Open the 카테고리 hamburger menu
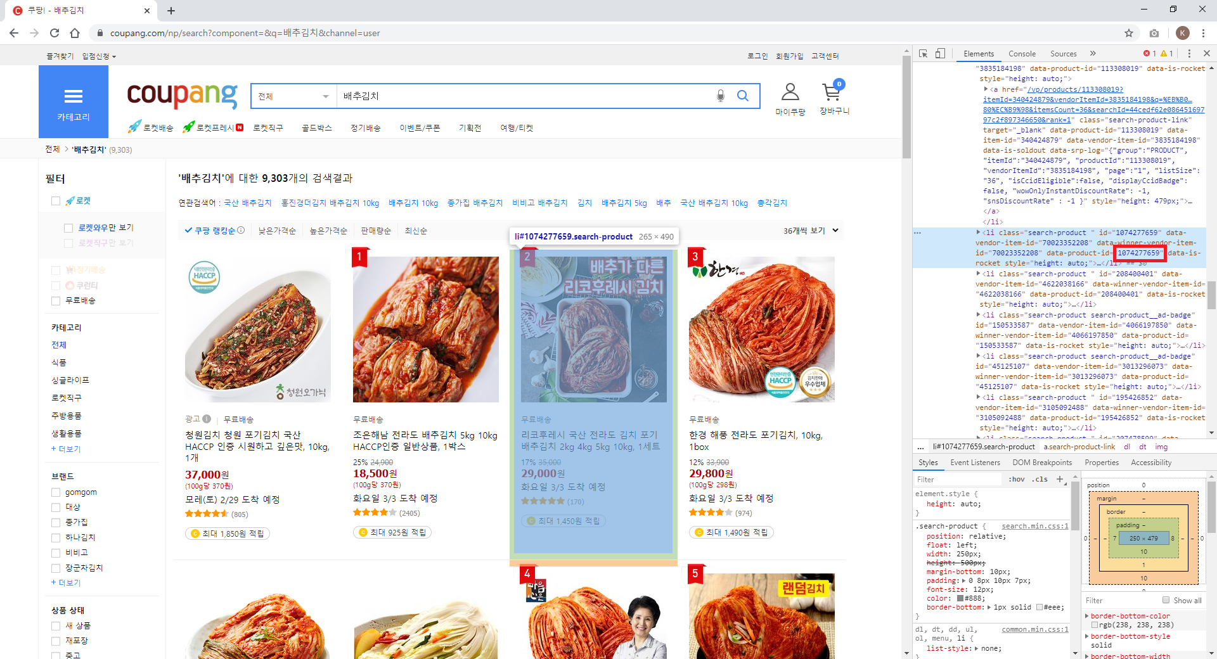Screen dimensions: 1217x659 (x=74, y=102)
